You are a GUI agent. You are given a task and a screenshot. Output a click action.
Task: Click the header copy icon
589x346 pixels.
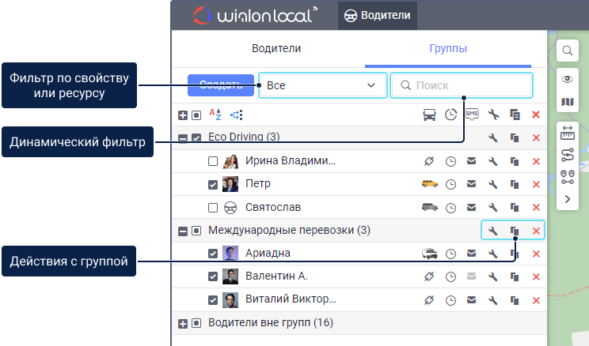pos(515,115)
